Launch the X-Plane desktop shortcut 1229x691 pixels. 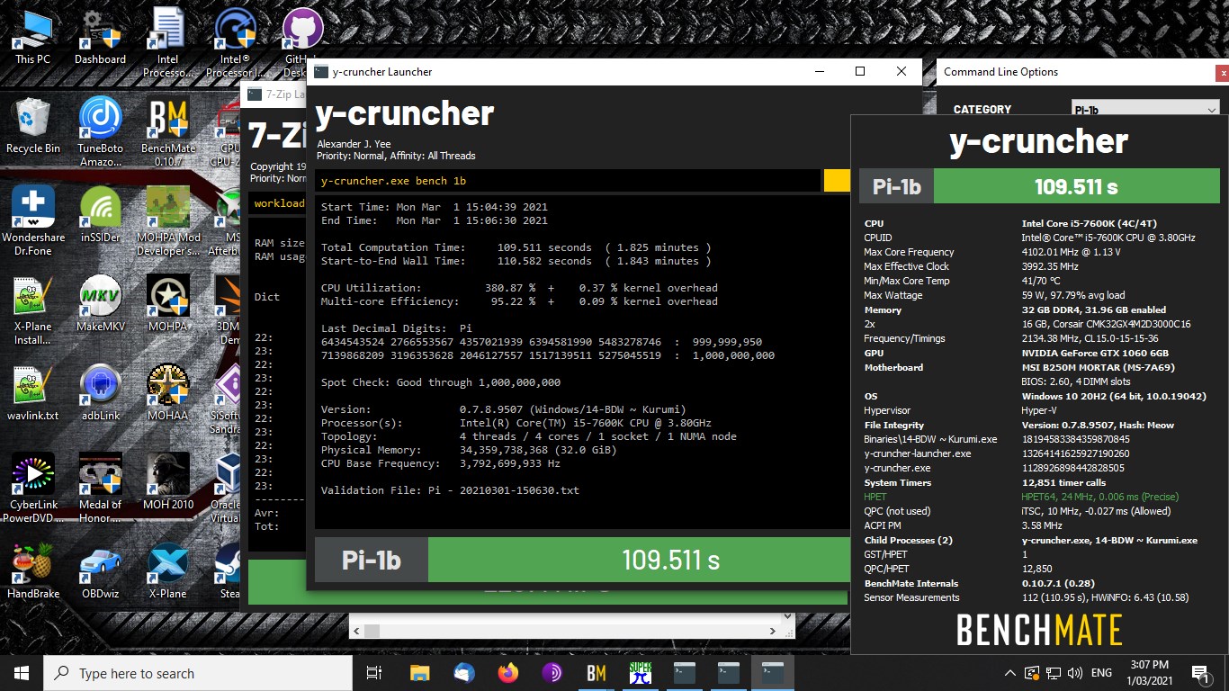tap(168, 570)
